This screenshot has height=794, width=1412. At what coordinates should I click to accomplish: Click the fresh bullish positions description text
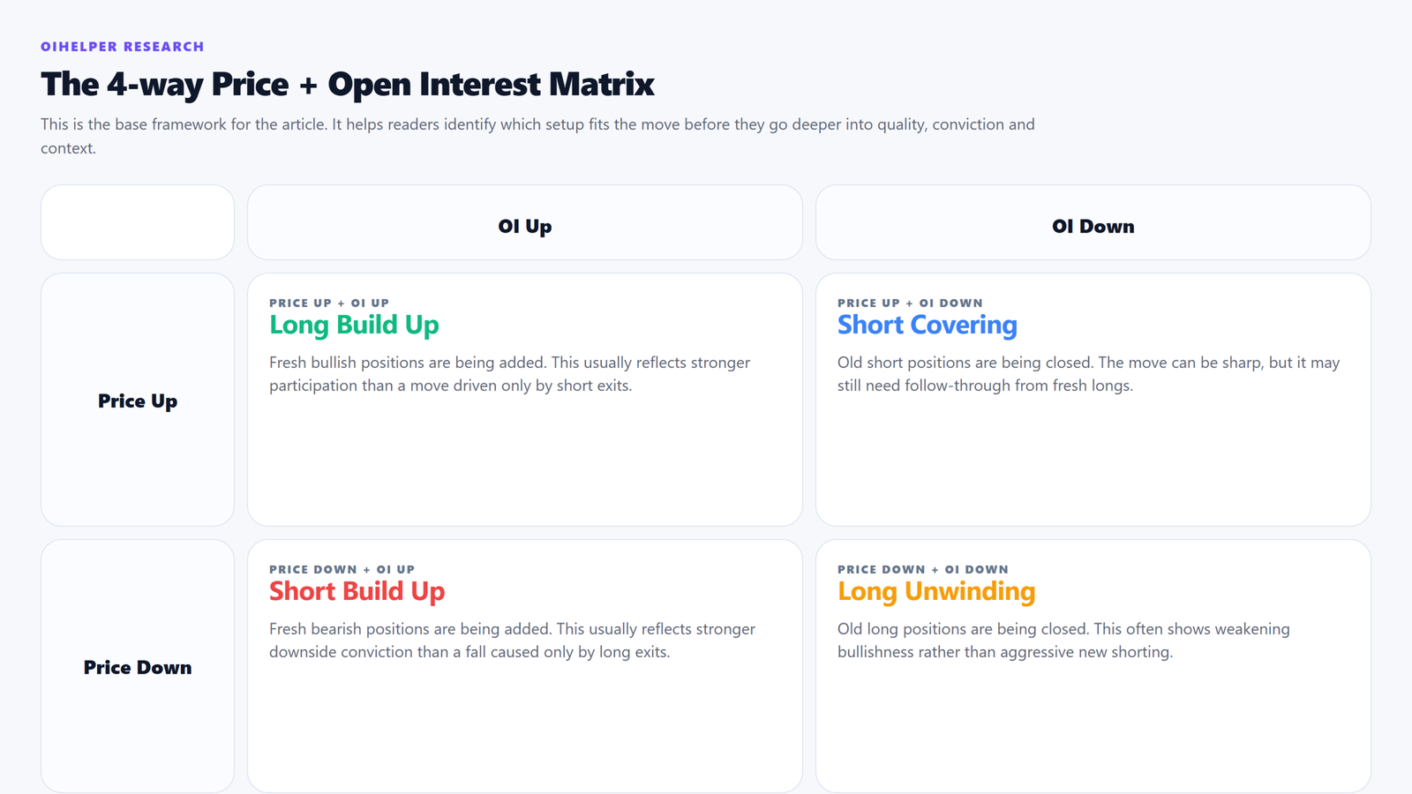click(509, 374)
